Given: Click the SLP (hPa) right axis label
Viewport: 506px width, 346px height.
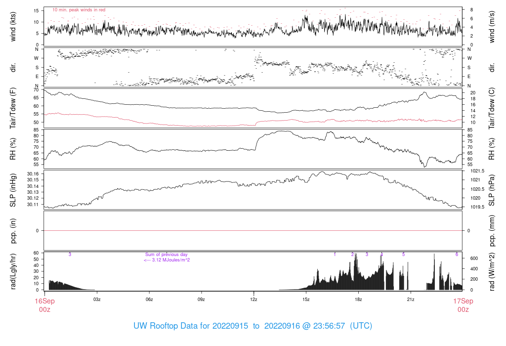Looking at the screenshot, I should 492,190.
